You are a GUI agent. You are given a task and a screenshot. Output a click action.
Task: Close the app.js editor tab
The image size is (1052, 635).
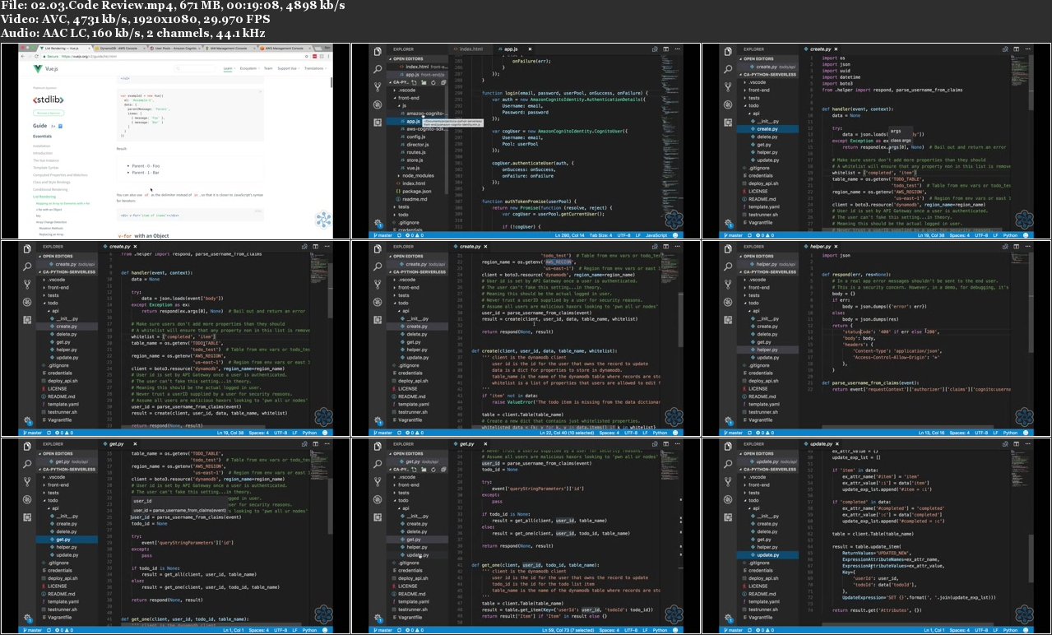[530, 49]
